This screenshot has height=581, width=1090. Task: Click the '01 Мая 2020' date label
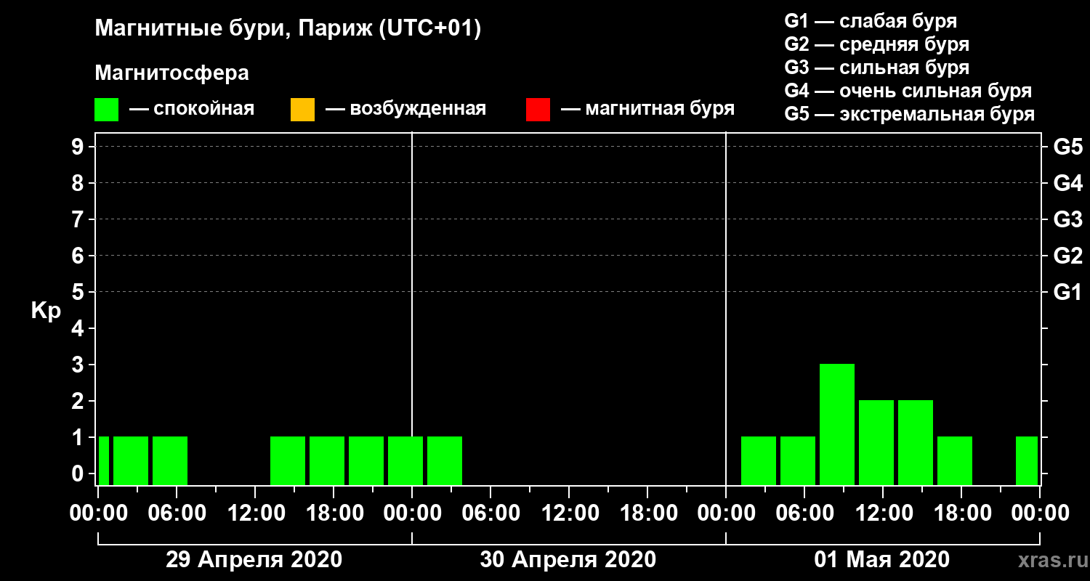click(x=881, y=559)
